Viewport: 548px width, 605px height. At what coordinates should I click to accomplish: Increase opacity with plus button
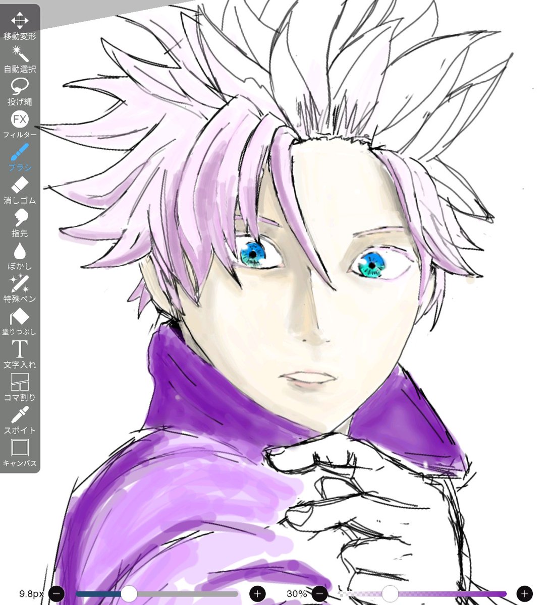pyautogui.click(x=525, y=593)
